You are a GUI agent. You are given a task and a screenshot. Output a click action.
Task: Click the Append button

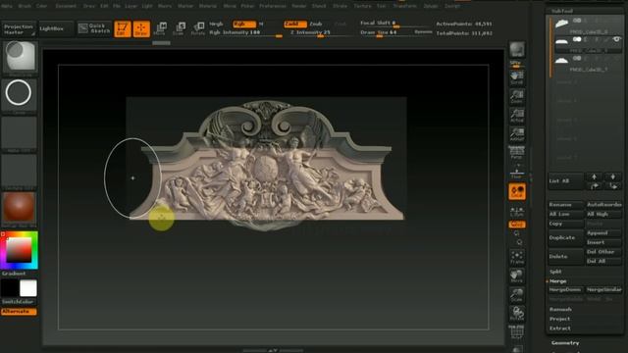tap(603, 233)
